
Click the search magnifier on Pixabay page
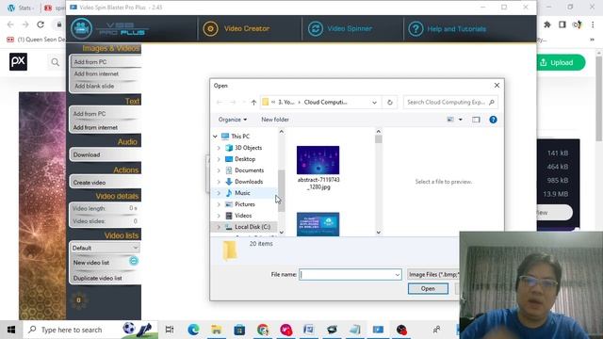tap(56, 62)
